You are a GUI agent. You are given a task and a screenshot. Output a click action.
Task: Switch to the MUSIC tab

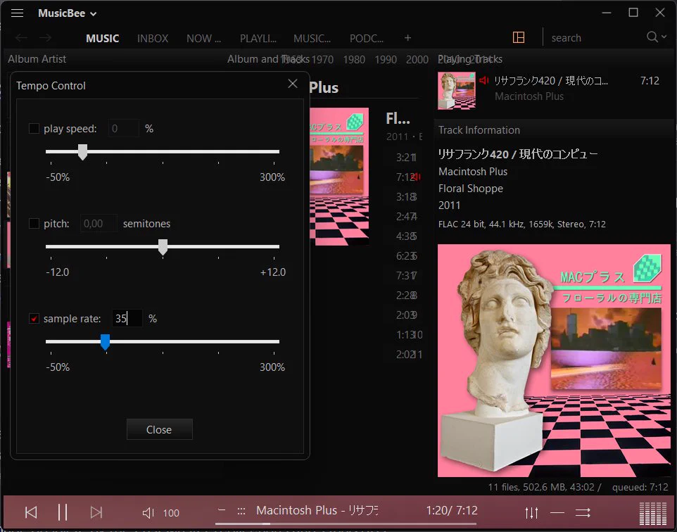[102, 39]
